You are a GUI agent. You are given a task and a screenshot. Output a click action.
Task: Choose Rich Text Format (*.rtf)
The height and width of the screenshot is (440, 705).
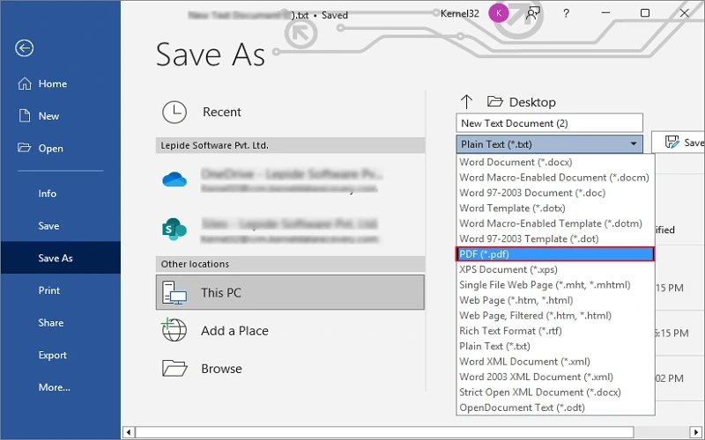pos(555,331)
